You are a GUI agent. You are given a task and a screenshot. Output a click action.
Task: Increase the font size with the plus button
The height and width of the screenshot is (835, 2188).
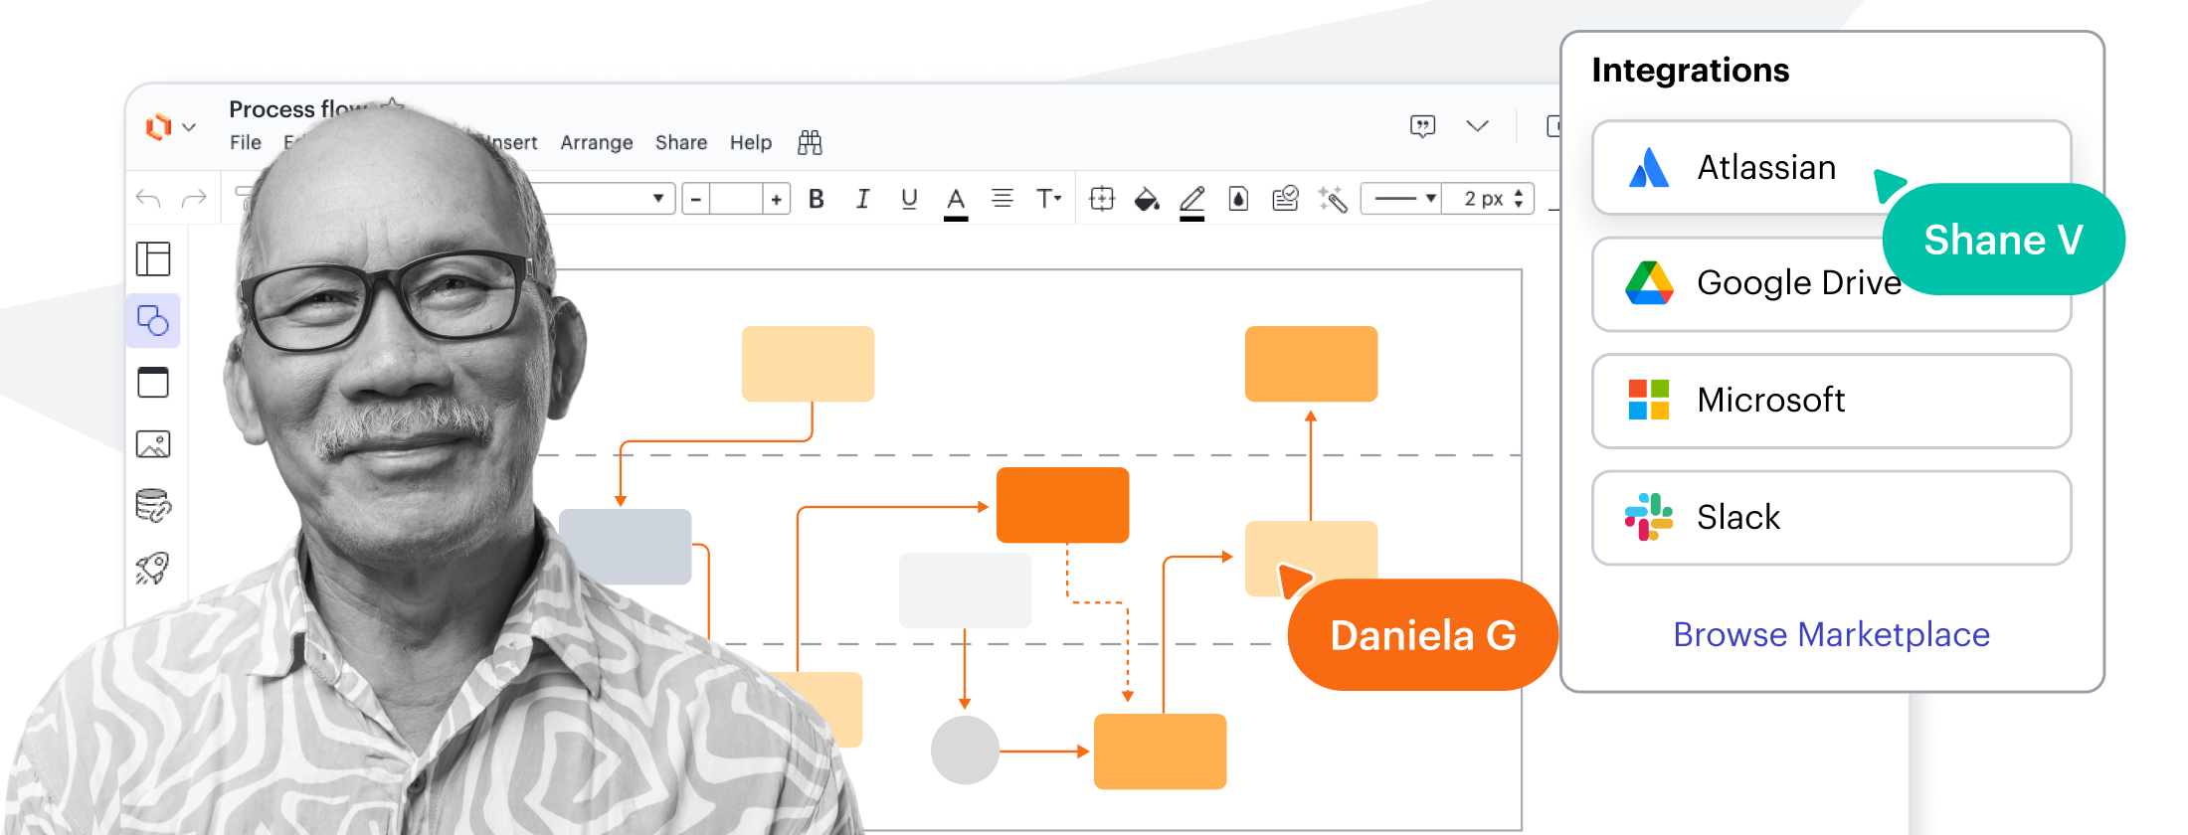point(777,200)
